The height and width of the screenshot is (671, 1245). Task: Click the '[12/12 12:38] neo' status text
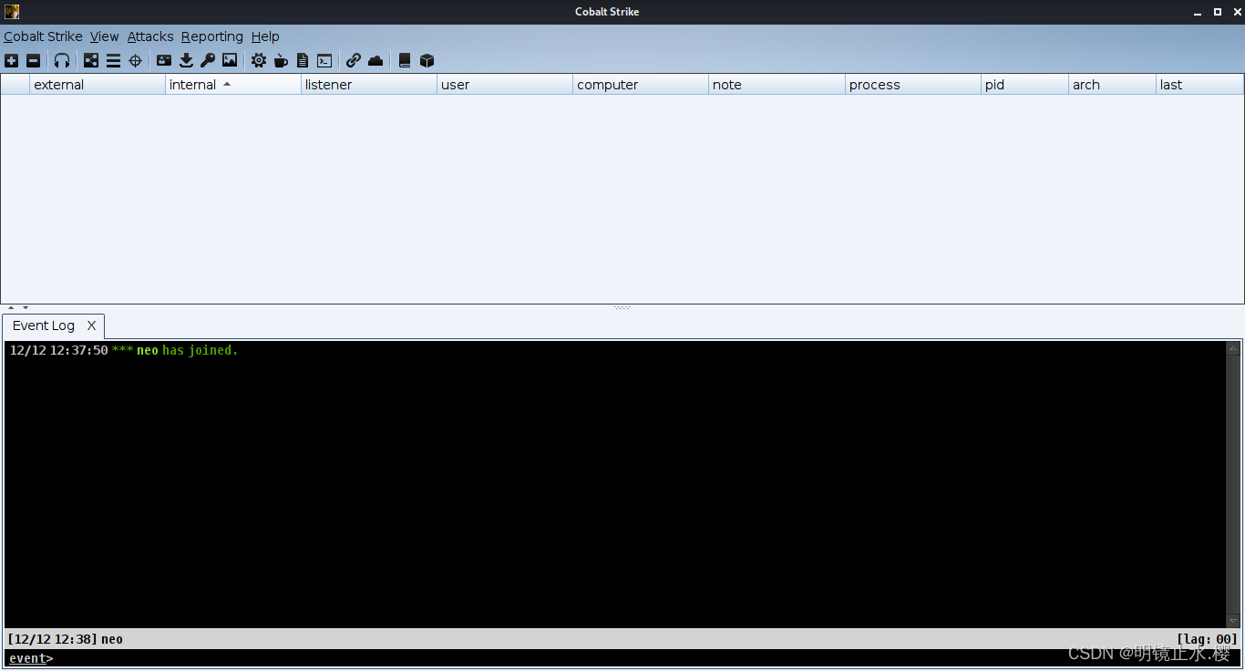click(x=65, y=639)
